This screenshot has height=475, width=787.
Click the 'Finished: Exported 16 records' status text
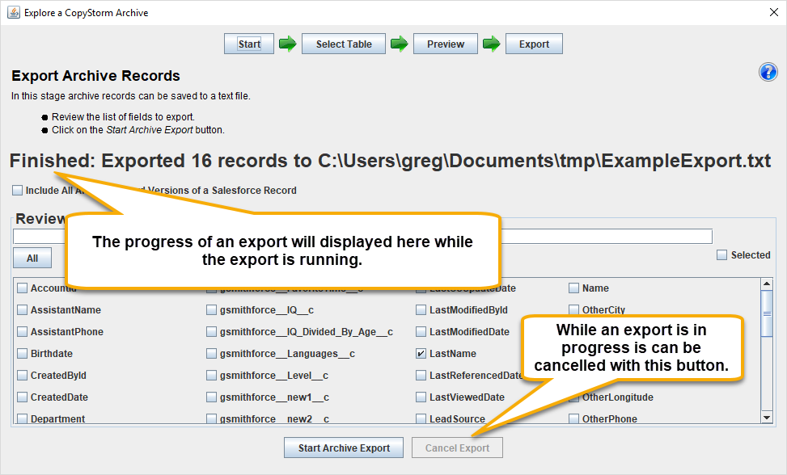390,161
